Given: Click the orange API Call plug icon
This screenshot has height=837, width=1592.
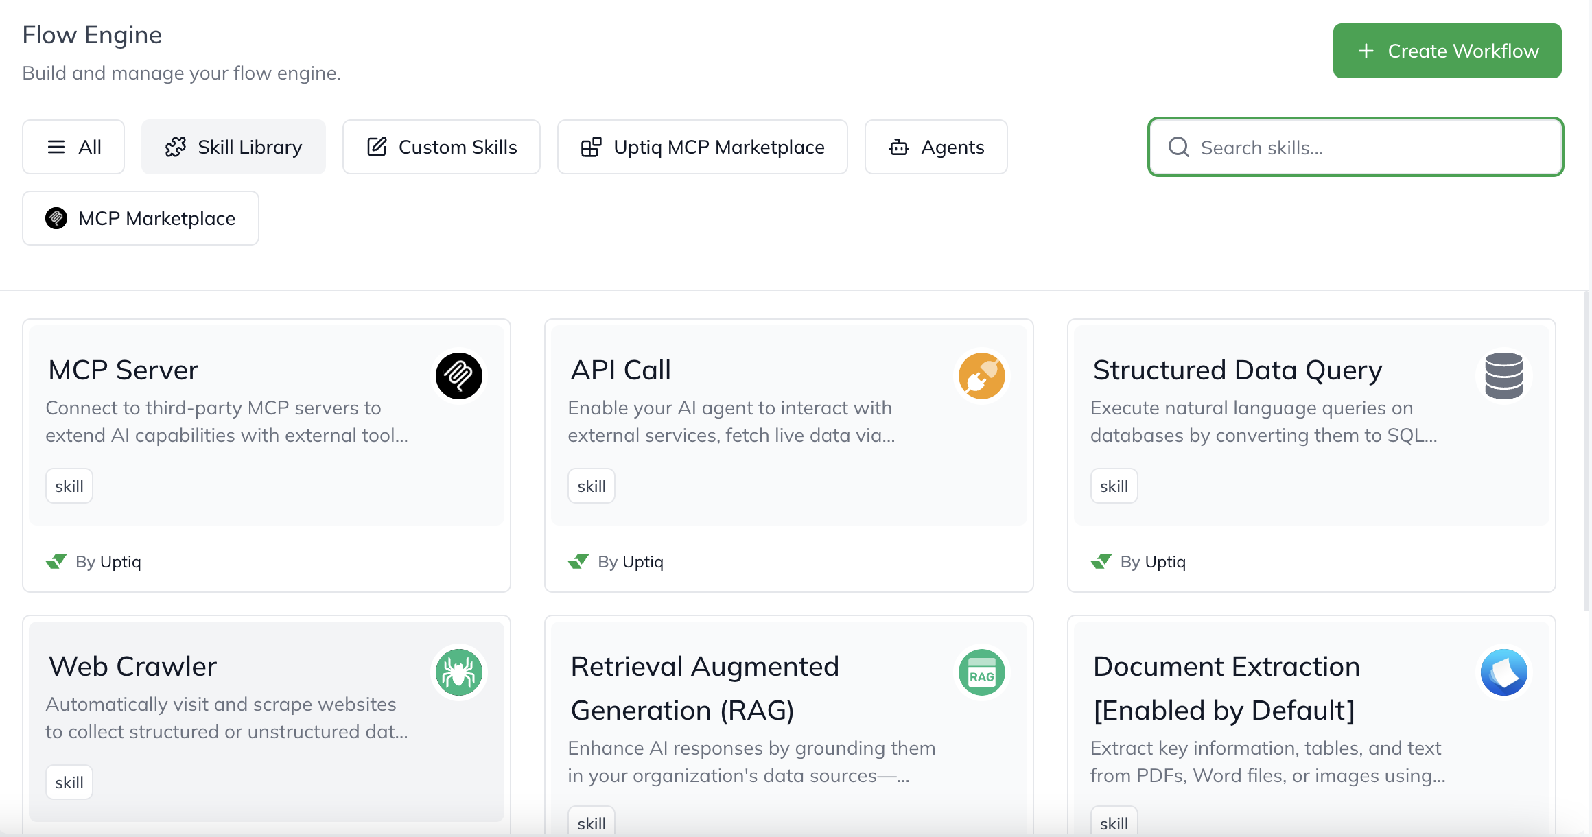Looking at the screenshot, I should pyautogui.click(x=981, y=376).
